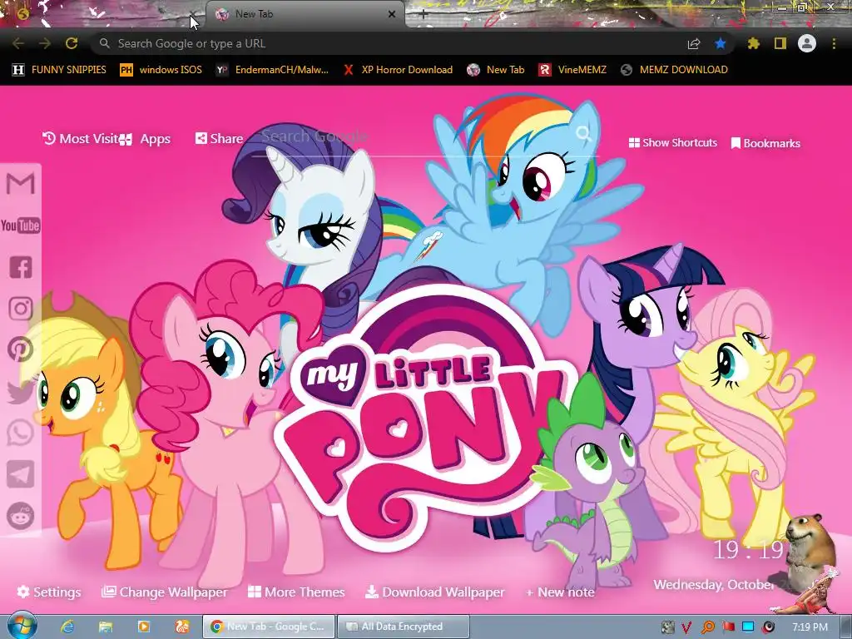The image size is (852, 639).
Task: Open the page Bookmarks menu
Action: (x=765, y=143)
